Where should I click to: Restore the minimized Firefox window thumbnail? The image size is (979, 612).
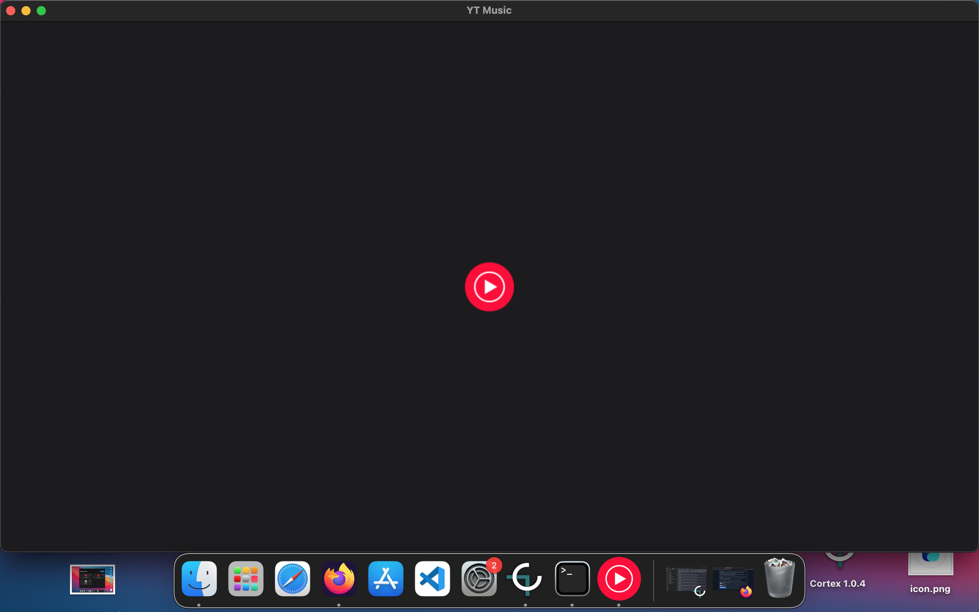point(732,579)
